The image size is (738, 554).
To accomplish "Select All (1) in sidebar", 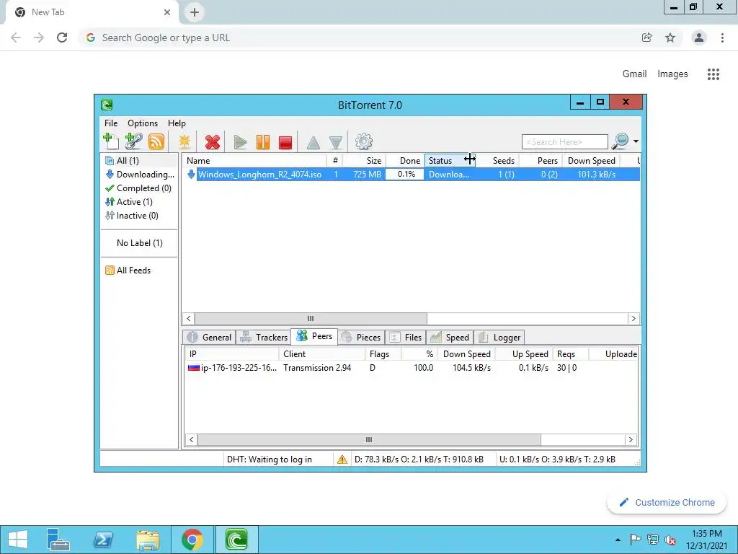I will (139, 161).
